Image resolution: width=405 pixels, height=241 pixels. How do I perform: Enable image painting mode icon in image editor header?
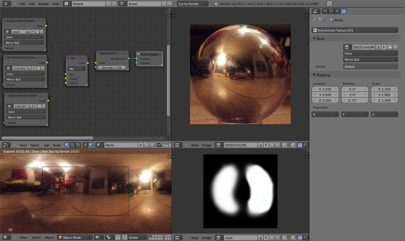[293, 145]
